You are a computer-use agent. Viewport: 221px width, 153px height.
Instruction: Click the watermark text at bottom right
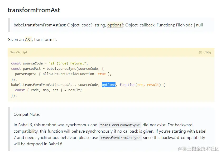pyautogui.click(x=198, y=149)
